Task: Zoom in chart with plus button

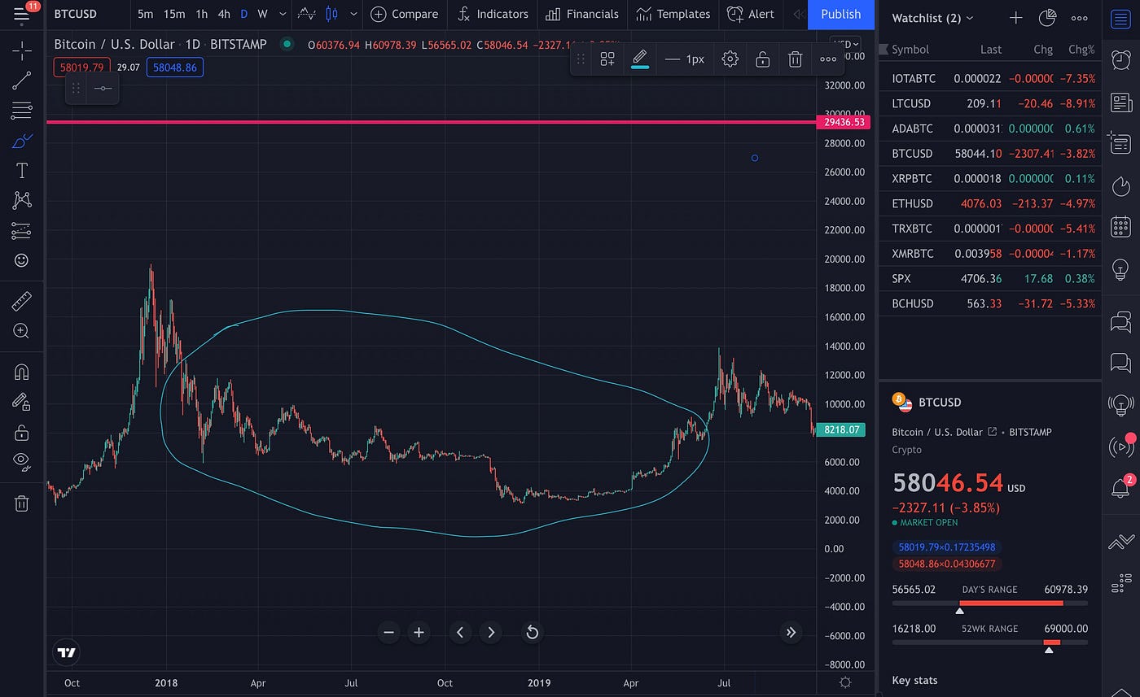Action: [x=419, y=632]
